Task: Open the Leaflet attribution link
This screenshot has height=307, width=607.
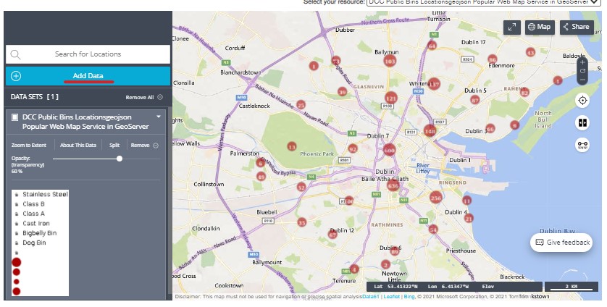Action: pos(391,296)
